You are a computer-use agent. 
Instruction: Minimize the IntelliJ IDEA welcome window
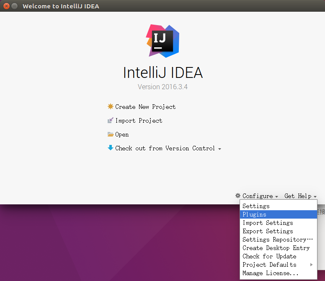(x=14, y=6)
